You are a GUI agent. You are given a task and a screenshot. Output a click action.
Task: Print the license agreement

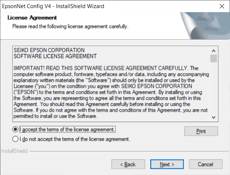(x=201, y=131)
